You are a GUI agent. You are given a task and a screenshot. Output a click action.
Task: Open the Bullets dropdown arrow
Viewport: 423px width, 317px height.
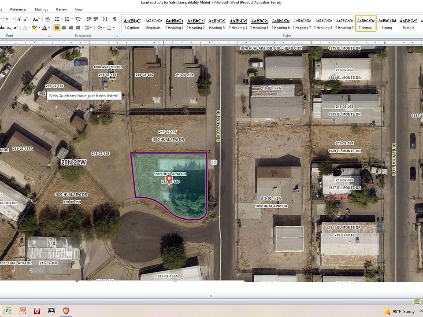(62, 19)
